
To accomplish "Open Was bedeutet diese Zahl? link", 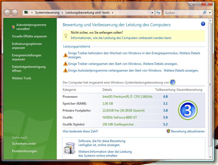I will pyautogui.click(x=80, y=131).
